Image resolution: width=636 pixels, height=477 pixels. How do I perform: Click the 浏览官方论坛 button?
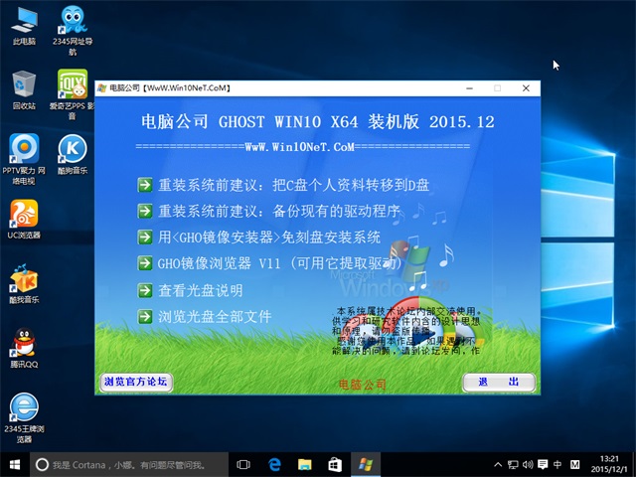pos(136,382)
